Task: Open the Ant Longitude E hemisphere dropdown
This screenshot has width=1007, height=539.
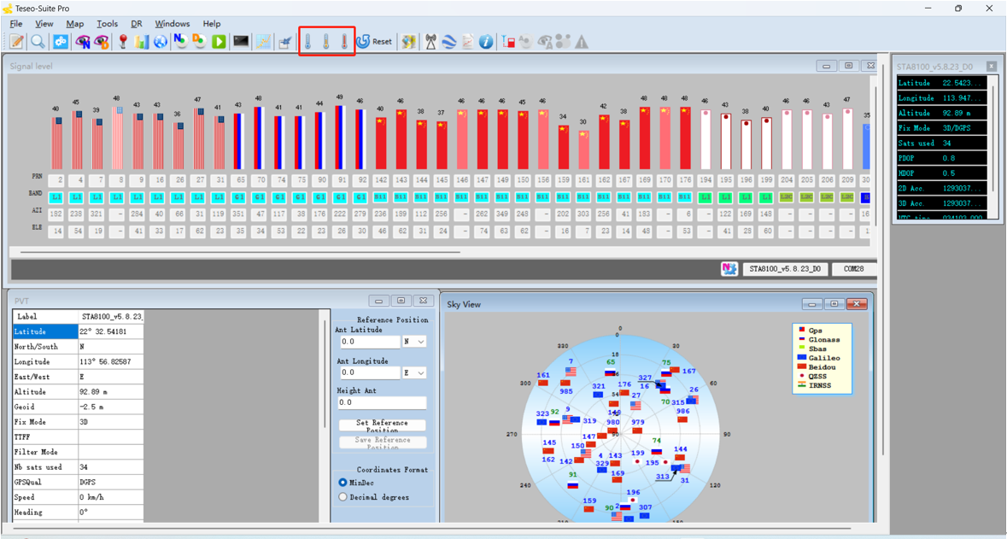Action: pos(414,373)
